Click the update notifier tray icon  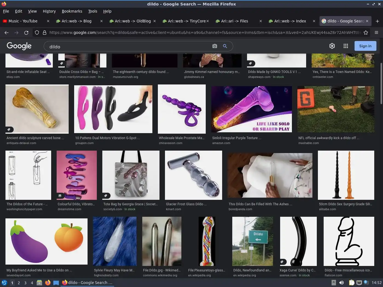tap(366, 283)
